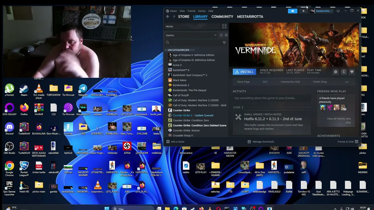Show Vermintide game info icon

344,72
